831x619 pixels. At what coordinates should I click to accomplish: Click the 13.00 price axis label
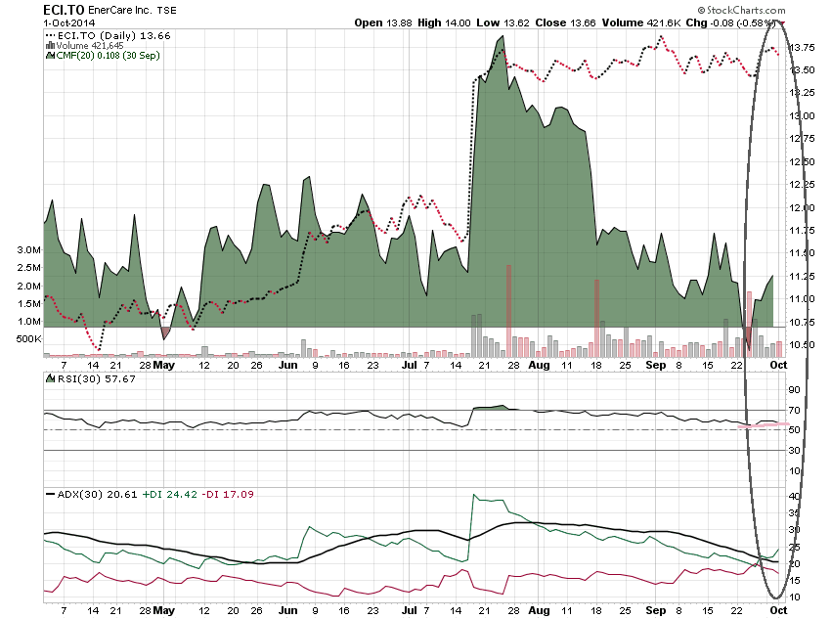(x=802, y=116)
